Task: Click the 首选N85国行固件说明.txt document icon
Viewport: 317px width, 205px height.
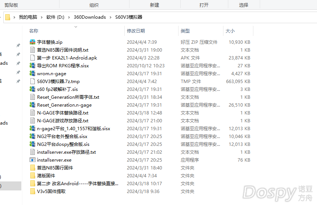Action: (x=32, y=50)
